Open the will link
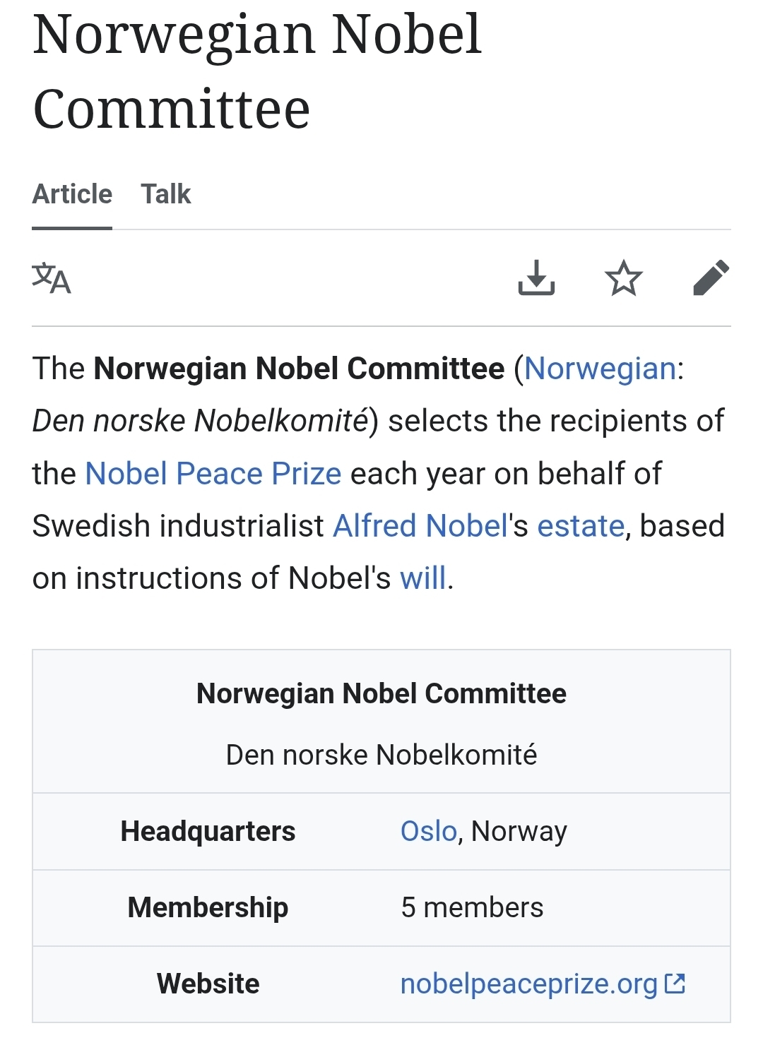The width and height of the screenshot is (763, 1045). [x=422, y=578]
